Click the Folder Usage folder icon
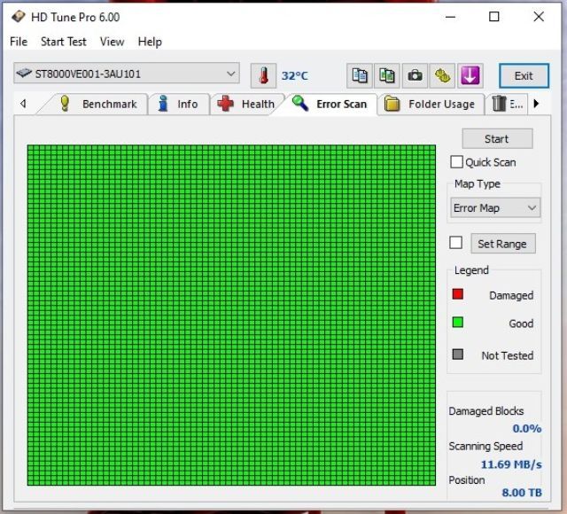This screenshot has height=514, width=567. tap(392, 104)
